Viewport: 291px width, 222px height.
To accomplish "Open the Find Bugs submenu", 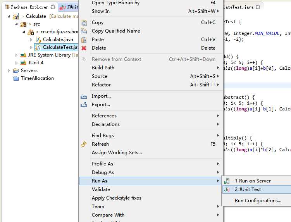I will pos(151,136).
